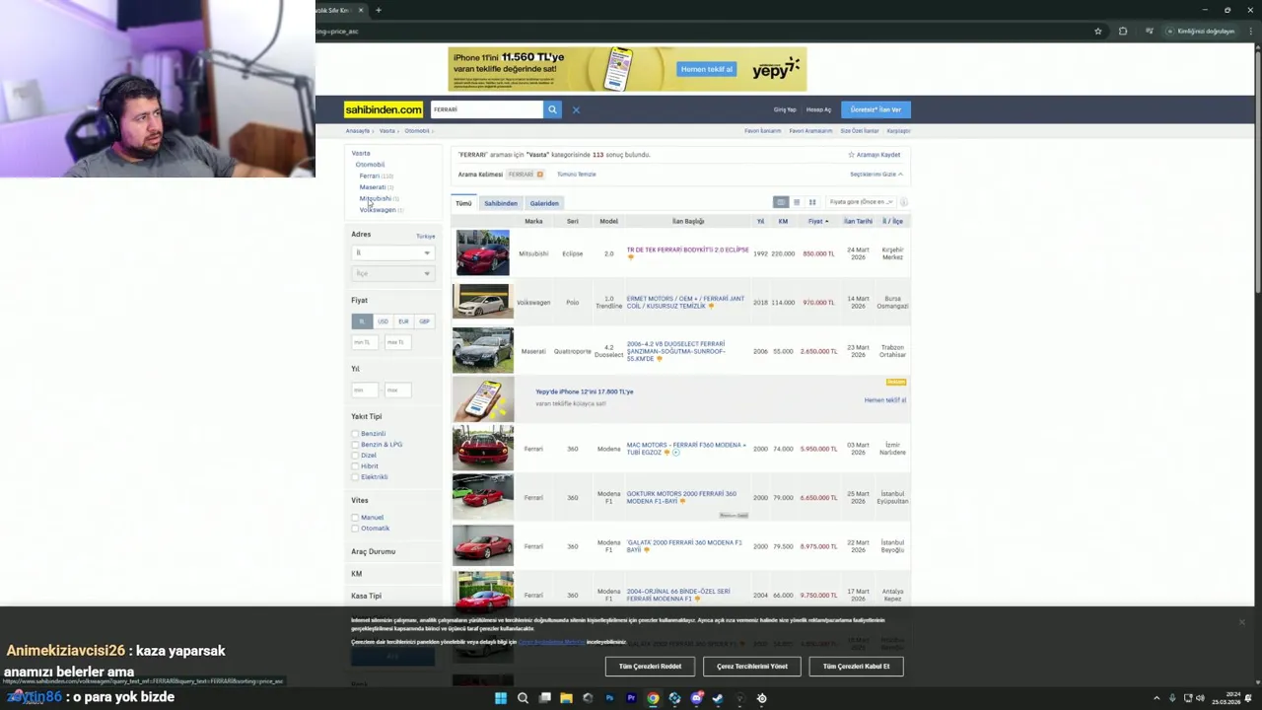This screenshot has height=710, width=1262.
Task: Click Tüm Çerezleri Reddet button
Action: click(x=650, y=667)
